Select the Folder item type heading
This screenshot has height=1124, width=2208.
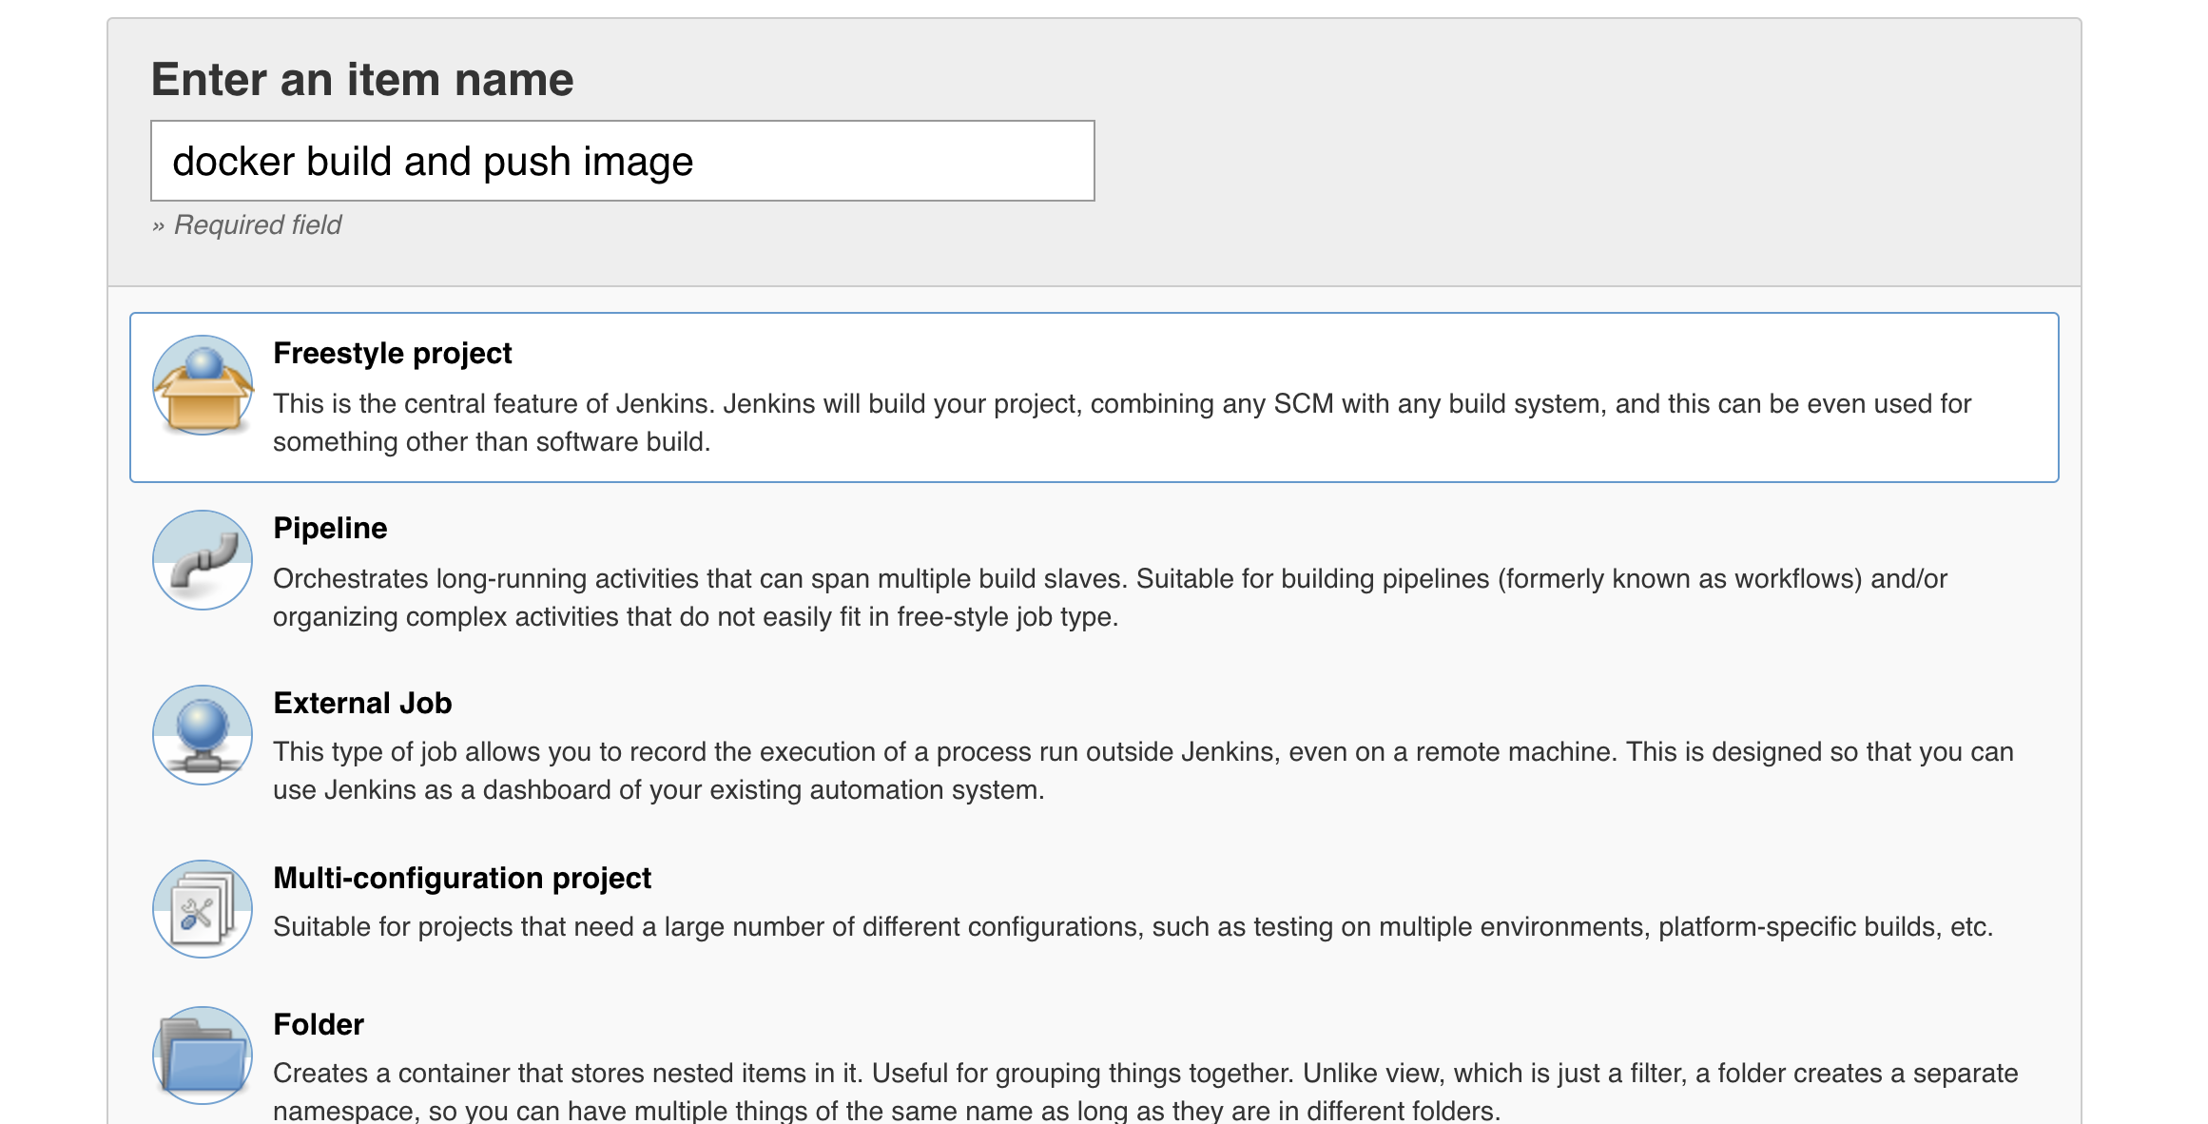click(x=319, y=1024)
